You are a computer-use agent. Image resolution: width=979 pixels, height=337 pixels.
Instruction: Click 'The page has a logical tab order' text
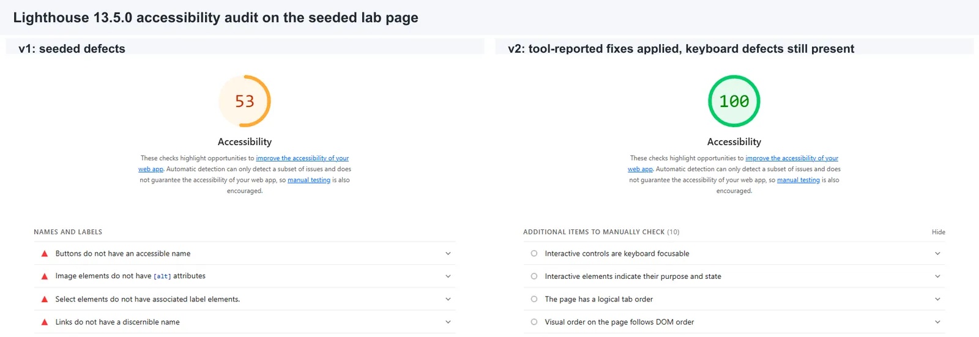598,299
